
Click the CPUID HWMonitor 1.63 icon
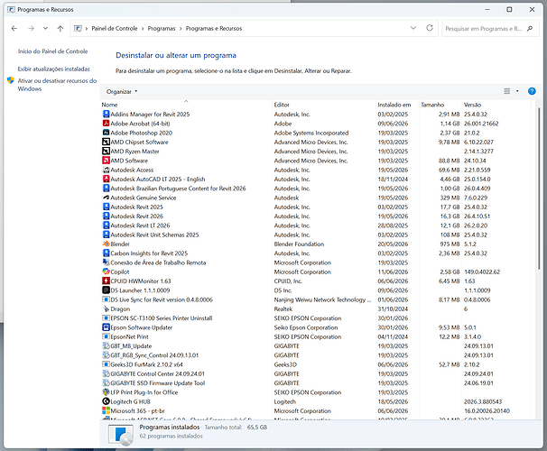point(106,281)
